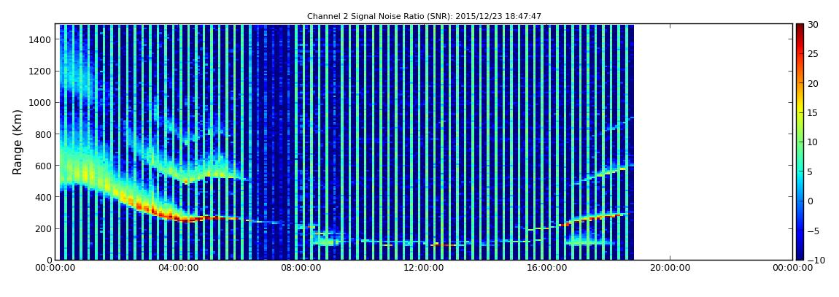Click the 1000 tick label on range axis
This screenshot has width=839, height=297.
(41, 103)
